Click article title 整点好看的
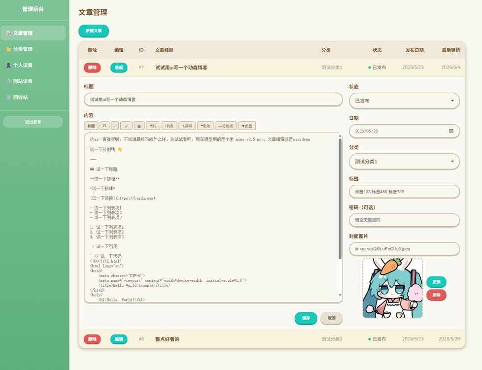482x370 pixels. 167,339
